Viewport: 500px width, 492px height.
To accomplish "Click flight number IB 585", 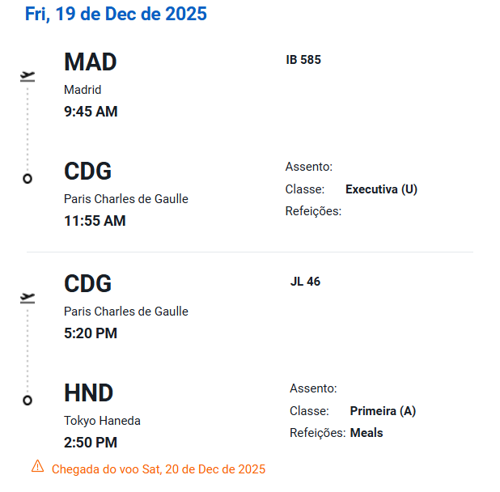I will pos(303,60).
